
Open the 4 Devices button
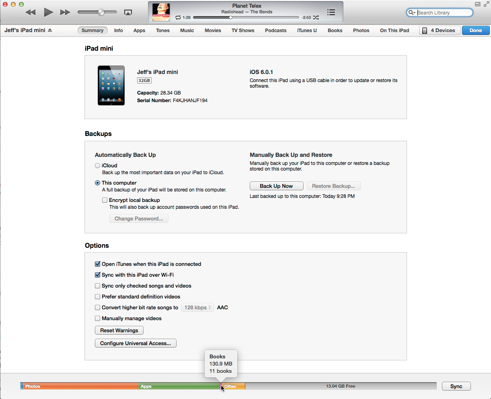pyautogui.click(x=440, y=31)
